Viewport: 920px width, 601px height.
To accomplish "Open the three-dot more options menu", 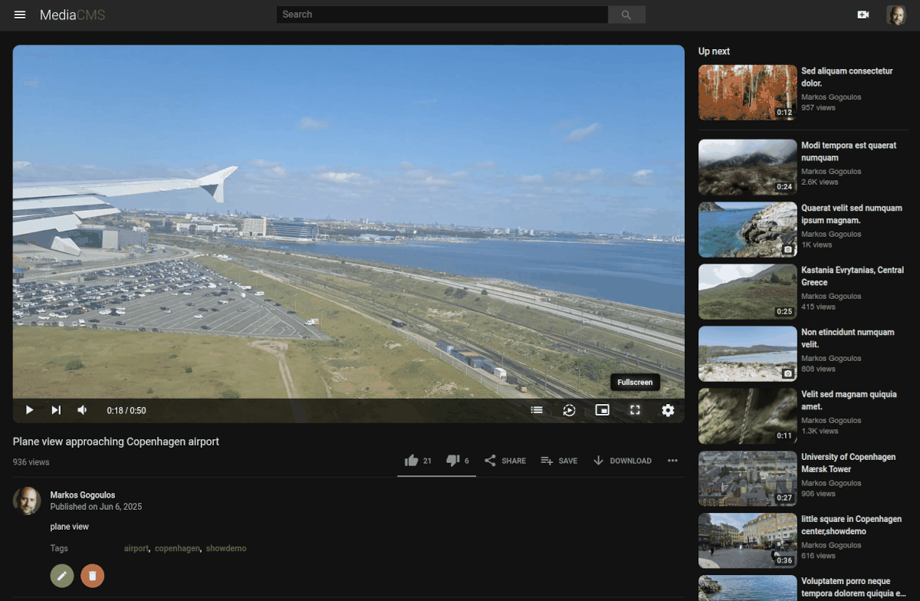I will [x=672, y=461].
